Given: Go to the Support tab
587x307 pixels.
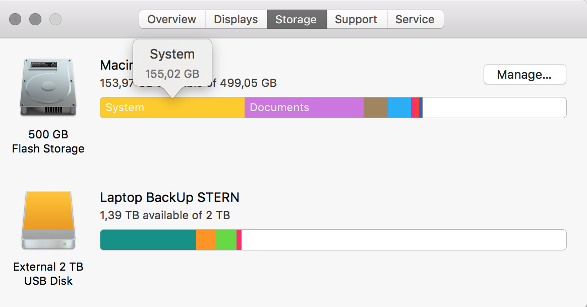Looking at the screenshot, I should 356,19.
